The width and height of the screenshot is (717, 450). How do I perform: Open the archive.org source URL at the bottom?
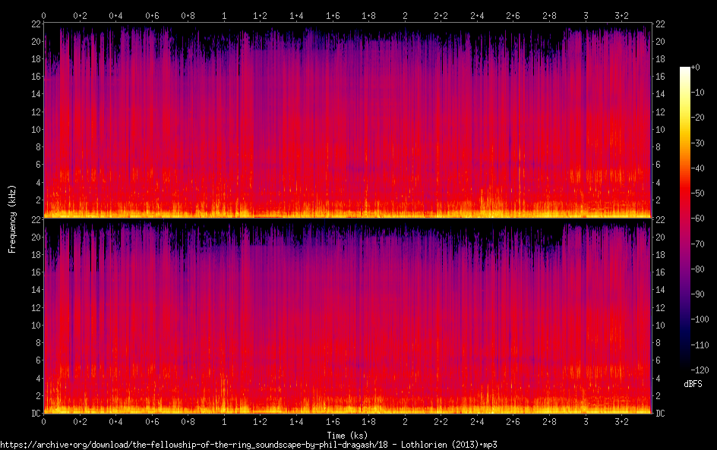tap(249, 444)
